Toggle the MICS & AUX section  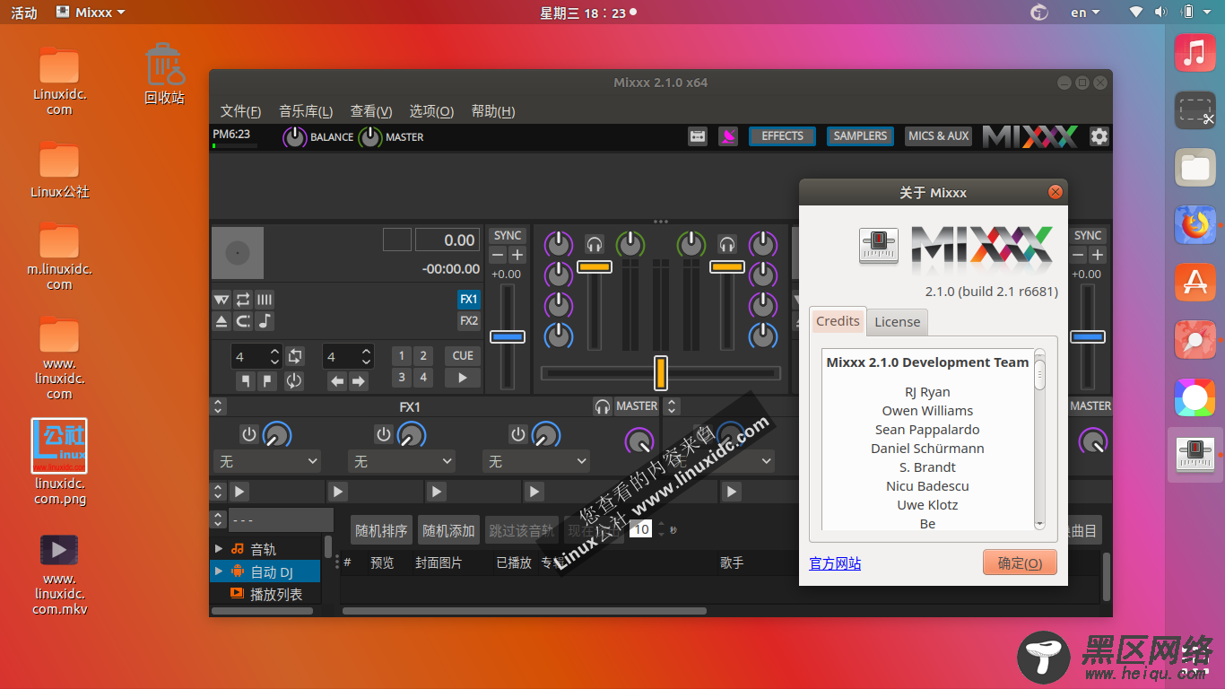tap(939, 136)
